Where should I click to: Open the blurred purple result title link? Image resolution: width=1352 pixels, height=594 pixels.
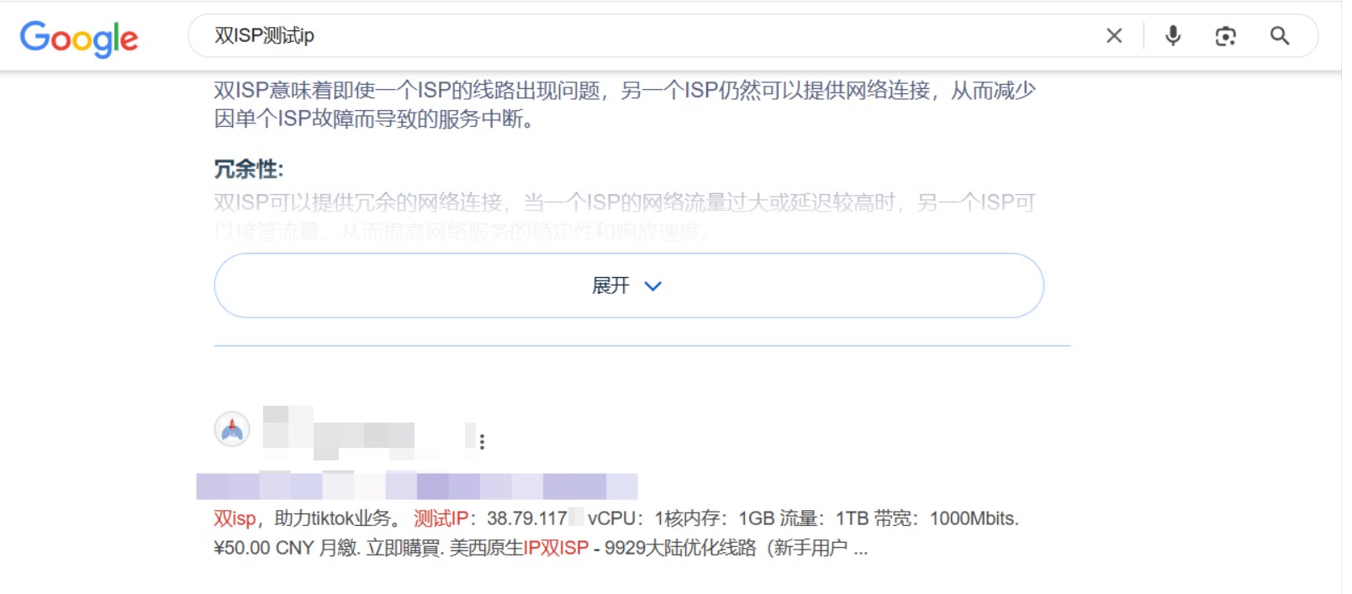click(x=417, y=486)
